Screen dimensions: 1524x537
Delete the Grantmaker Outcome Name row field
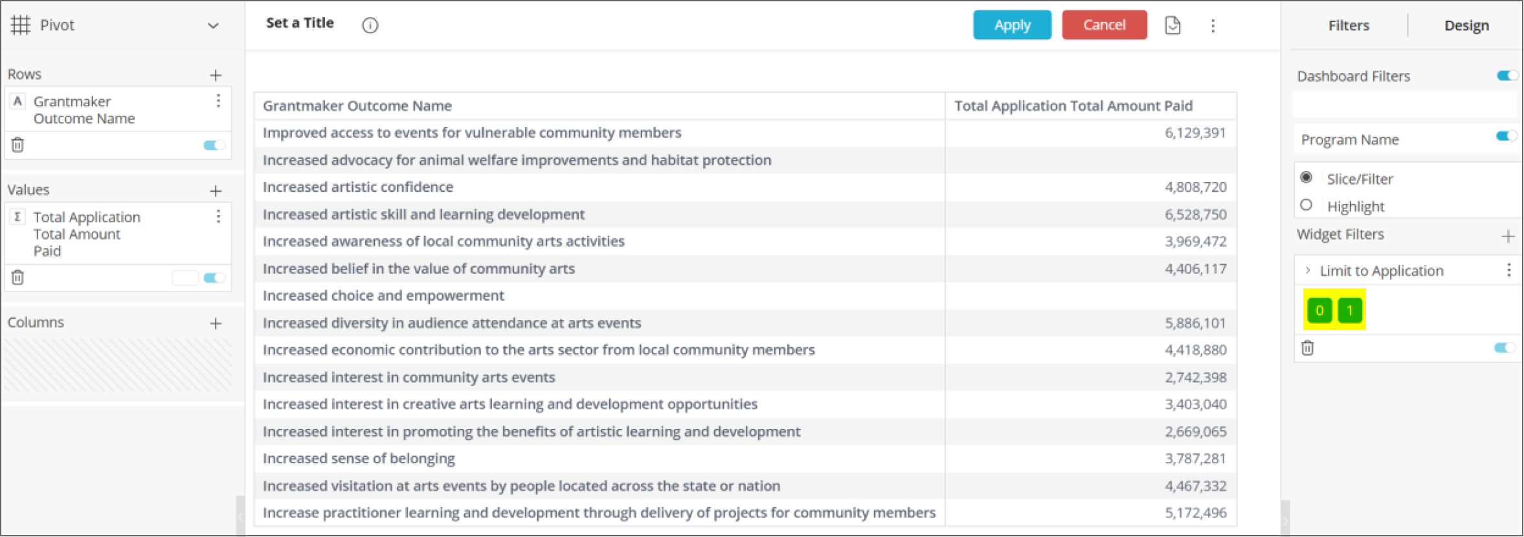pyautogui.click(x=18, y=145)
